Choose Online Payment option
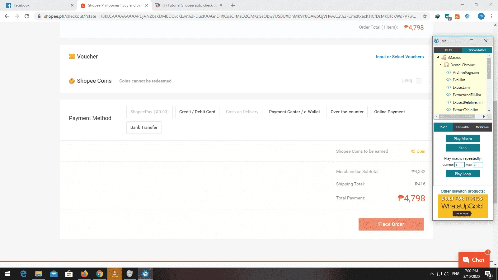 389,112
